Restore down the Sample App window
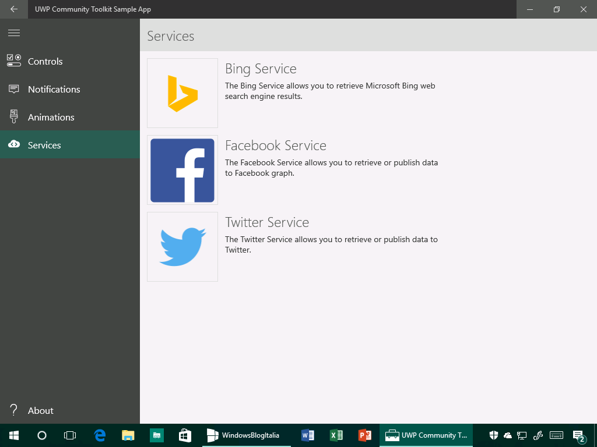This screenshot has width=597, height=447. 557,9
